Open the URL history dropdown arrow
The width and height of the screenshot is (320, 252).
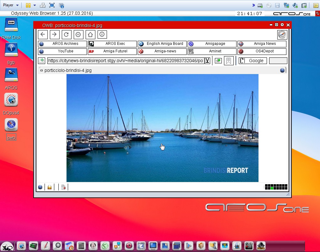coord(207,61)
